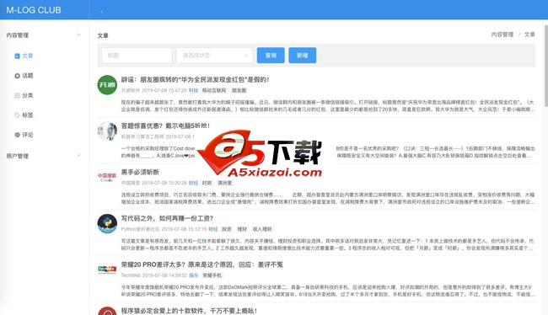Click the 科技 category on the 华为 article
The image size is (548, 315).
click(x=193, y=90)
